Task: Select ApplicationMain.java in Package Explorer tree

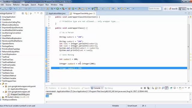Action: click(x=19, y=89)
